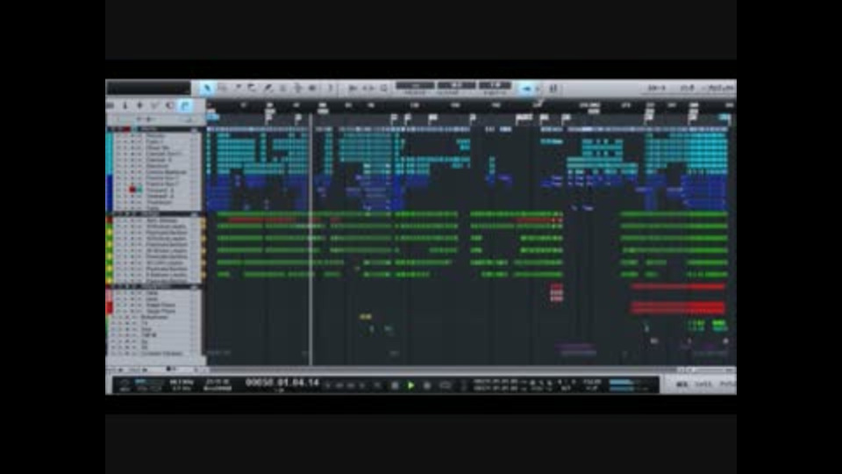
Task: Click the time display 00050.01.04.14
Action: [x=282, y=383]
